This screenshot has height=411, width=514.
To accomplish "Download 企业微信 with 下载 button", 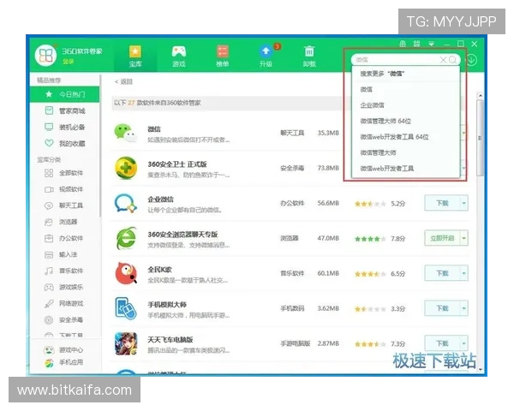I will point(442,203).
